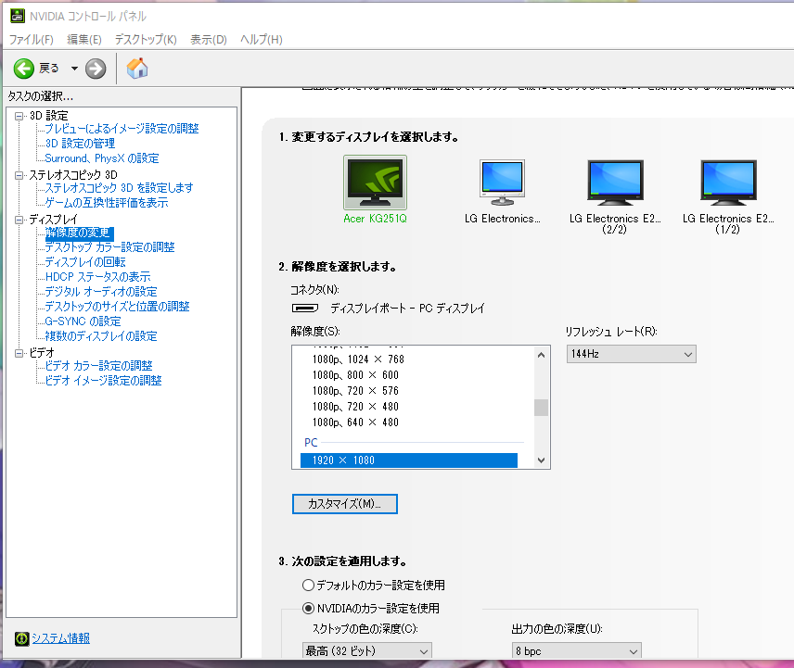Open ビデオ カラー設定の調整

[98, 366]
